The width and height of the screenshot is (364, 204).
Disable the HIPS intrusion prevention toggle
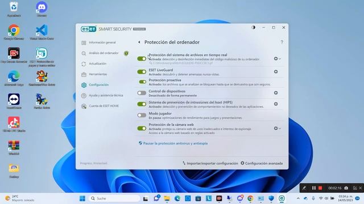click(142, 104)
